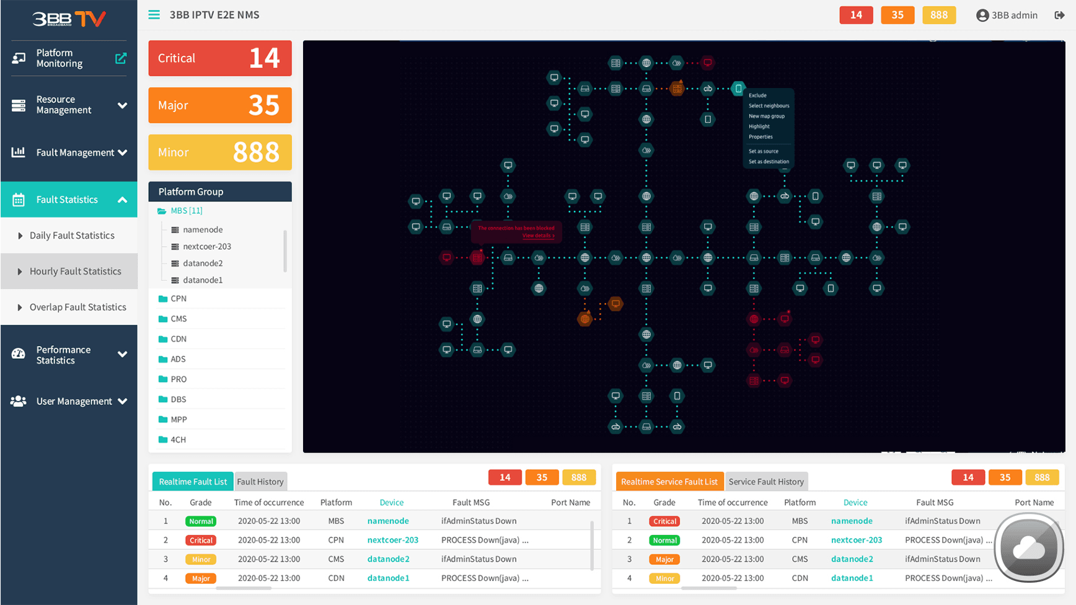Click the Fault Statistics calendar icon
1076x605 pixels.
point(19,200)
